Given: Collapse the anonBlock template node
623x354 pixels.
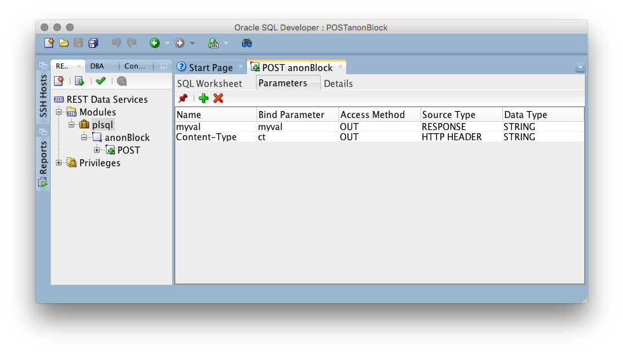Looking at the screenshot, I should (x=84, y=137).
